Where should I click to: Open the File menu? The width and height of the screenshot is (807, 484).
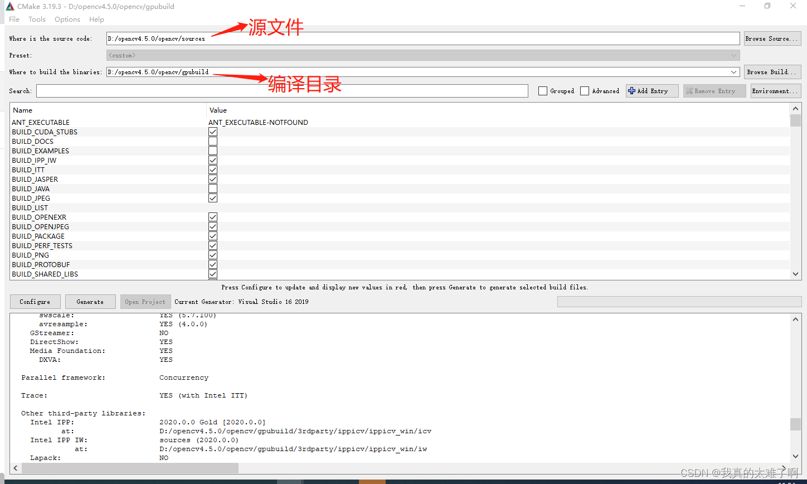pyautogui.click(x=14, y=19)
